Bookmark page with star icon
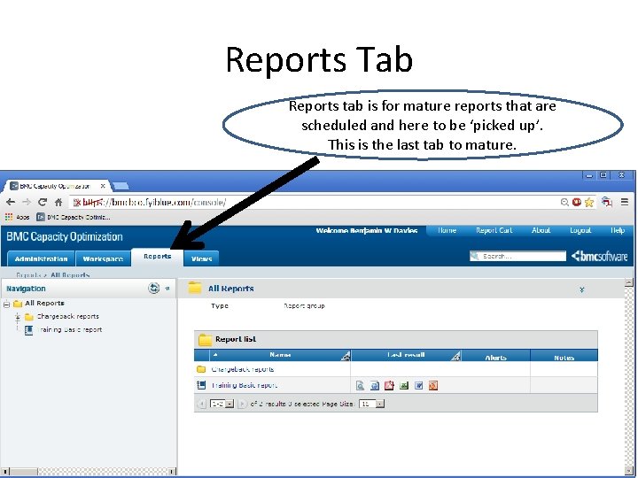The width and height of the screenshot is (638, 478). tap(588, 203)
